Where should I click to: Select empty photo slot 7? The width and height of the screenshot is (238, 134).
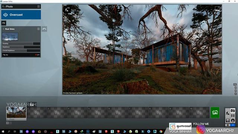click(x=138, y=112)
